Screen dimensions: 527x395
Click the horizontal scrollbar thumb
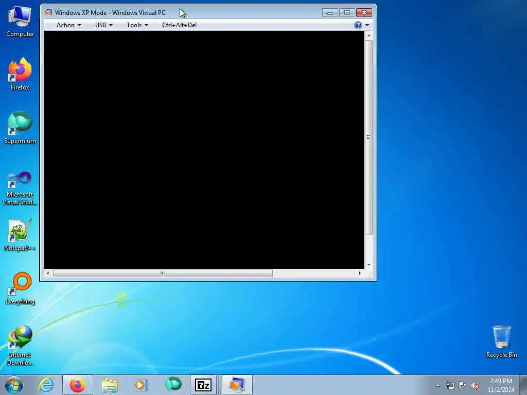[x=163, y=273]
